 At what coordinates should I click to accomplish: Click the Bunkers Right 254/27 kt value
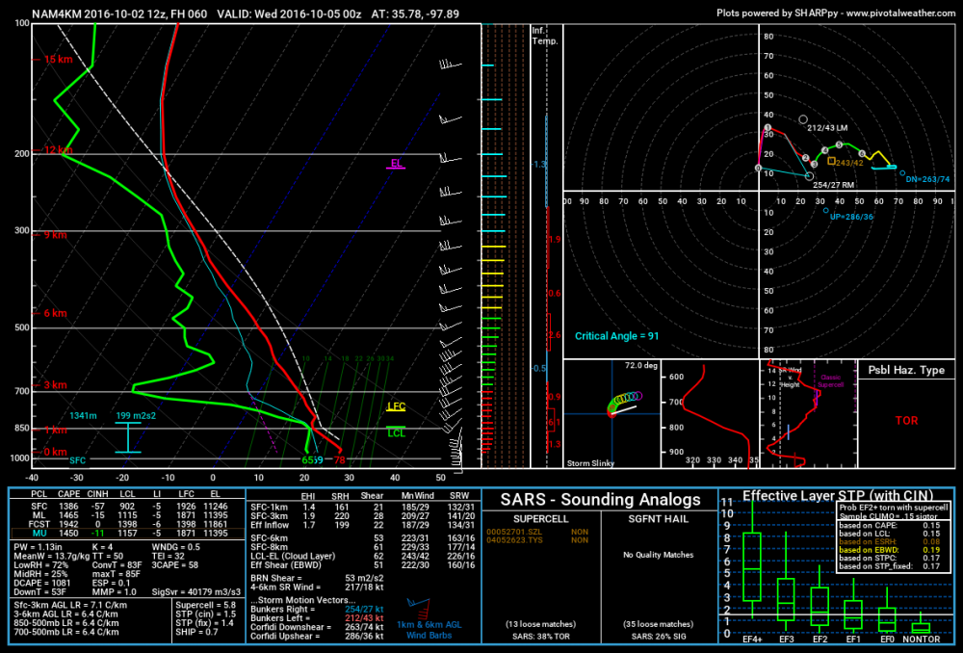[x=364, y=610]
